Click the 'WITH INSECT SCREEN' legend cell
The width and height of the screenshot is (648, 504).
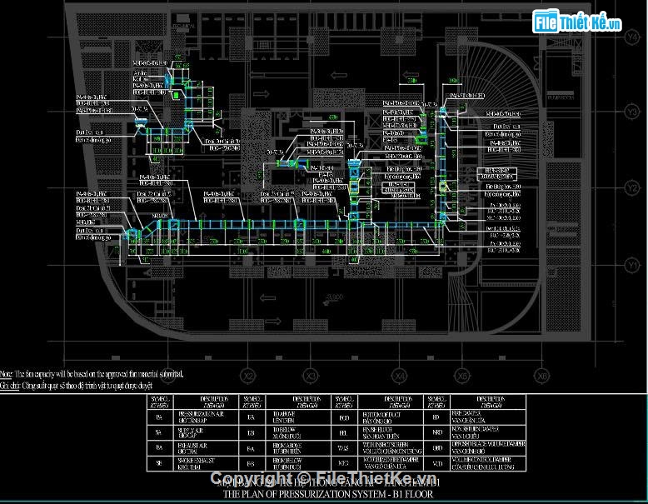coord(391,448)
